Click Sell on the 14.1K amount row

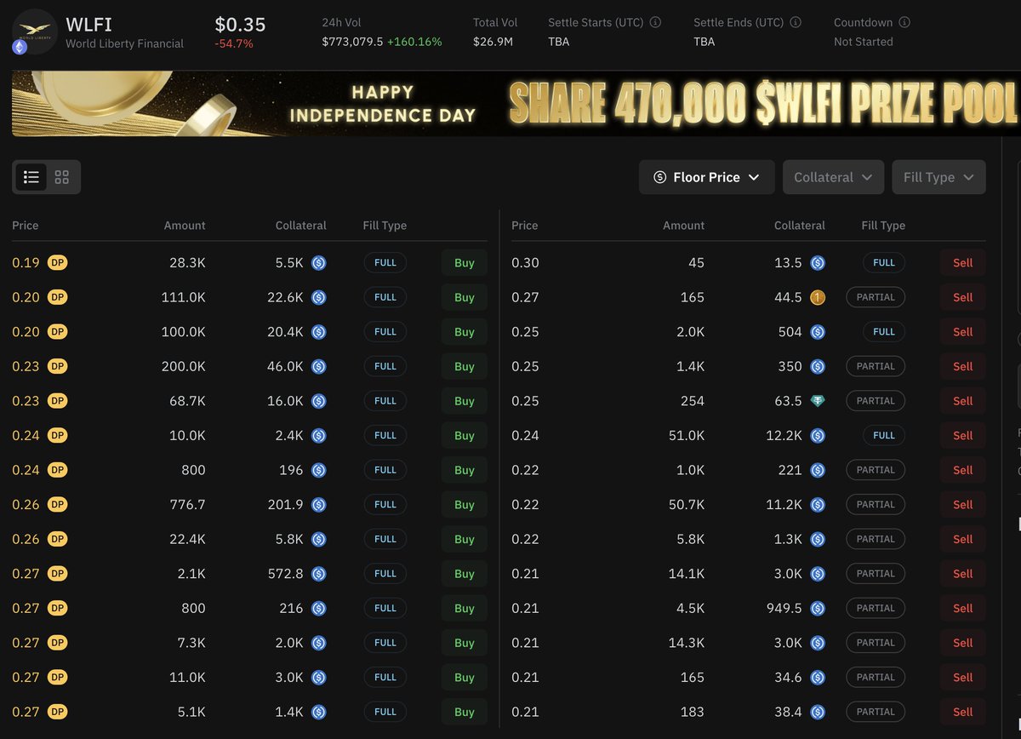(x=963, y=574)
